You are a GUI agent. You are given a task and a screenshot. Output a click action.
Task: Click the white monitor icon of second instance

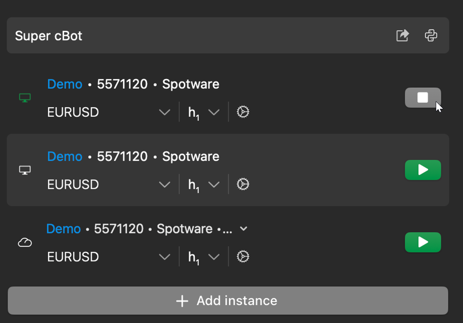pyautogui.click(x=25, y=170)
